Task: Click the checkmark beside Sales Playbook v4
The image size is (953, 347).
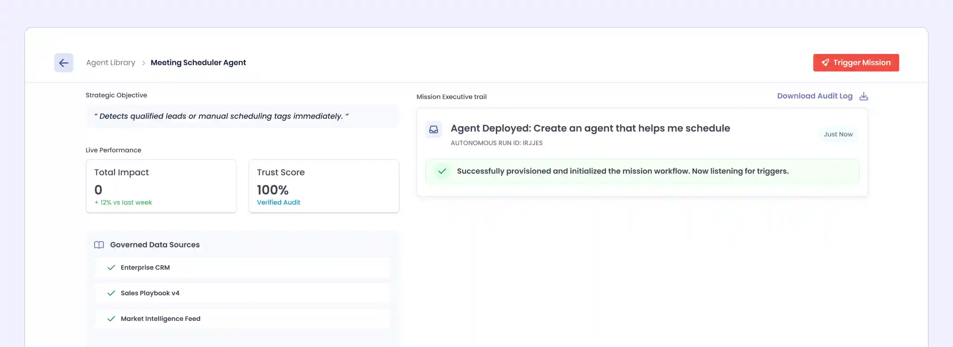Action: (111, 293)
